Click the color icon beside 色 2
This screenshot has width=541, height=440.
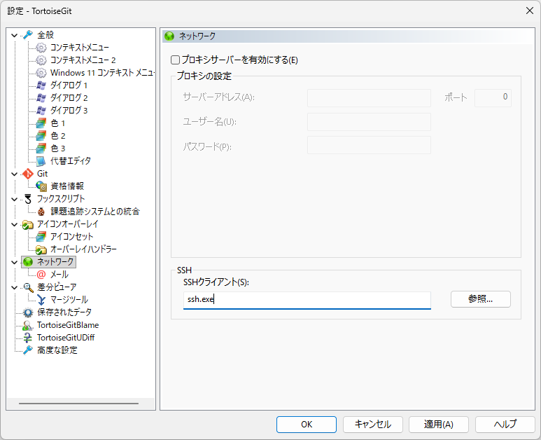tap(41, 136)
